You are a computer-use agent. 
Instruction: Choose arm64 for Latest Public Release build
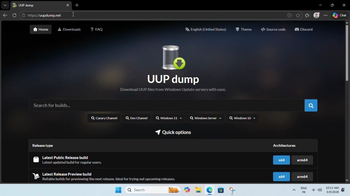click(302, 160)
